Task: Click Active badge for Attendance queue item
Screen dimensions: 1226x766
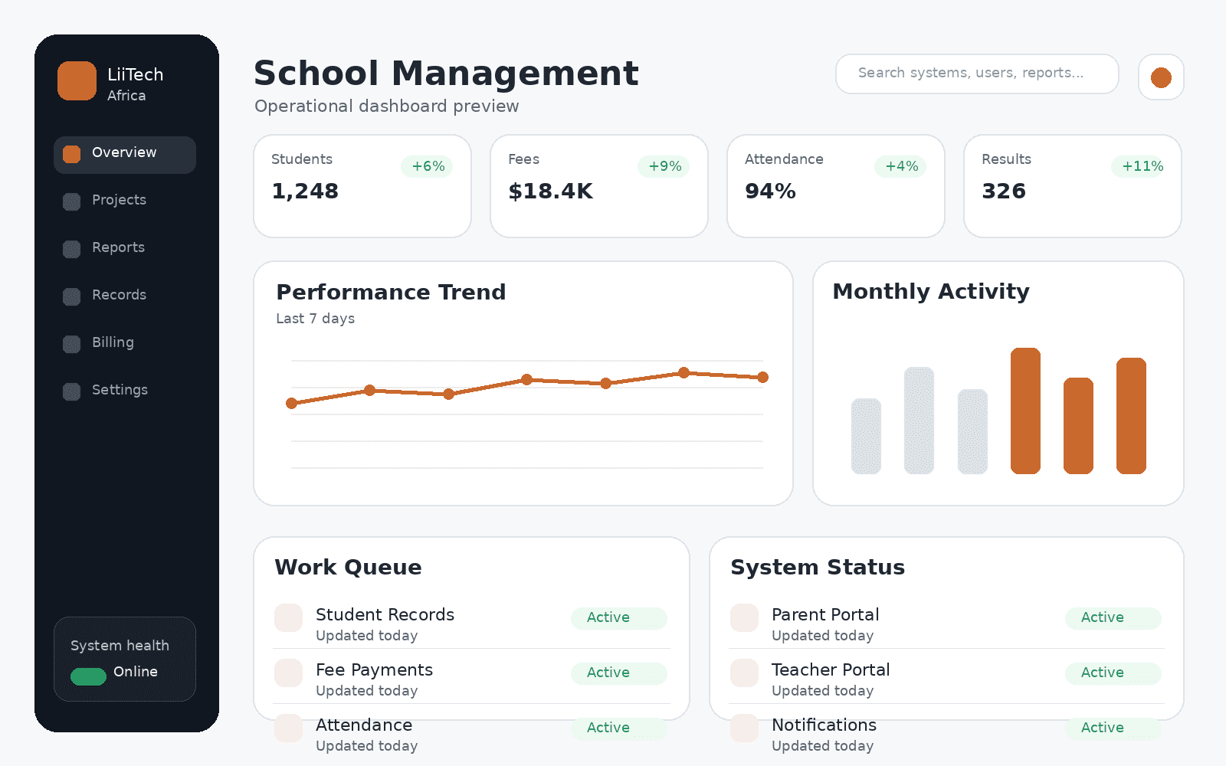Action: [619, 728]
